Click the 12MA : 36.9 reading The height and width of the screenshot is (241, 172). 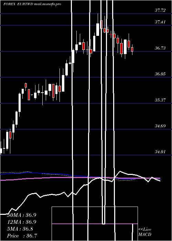22,222
